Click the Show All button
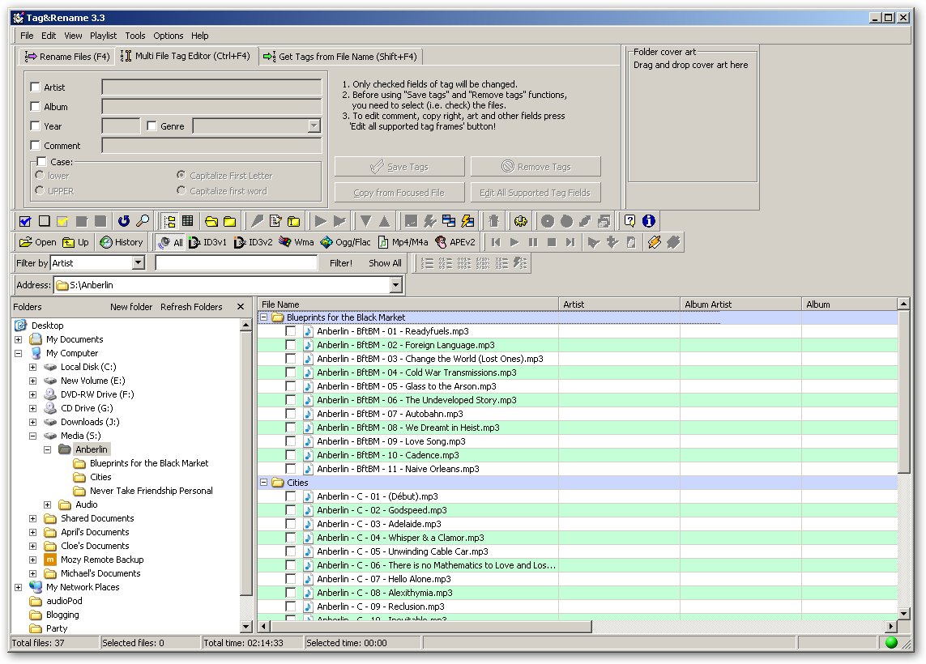Image resolution: width=926 pixels, height=664 pixels. [385, 263]
